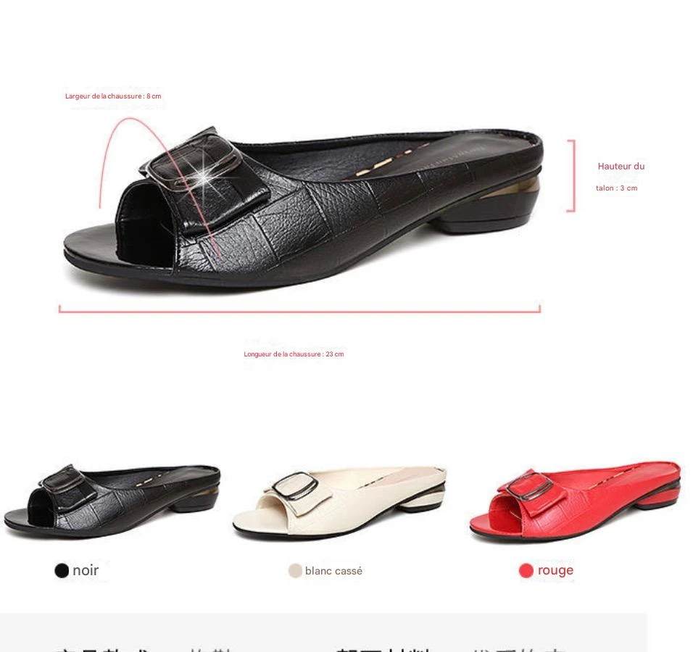Select the off-white sandal thumbnail
The width and height of the screenshot is (693, 652).
tap(339, 503)
